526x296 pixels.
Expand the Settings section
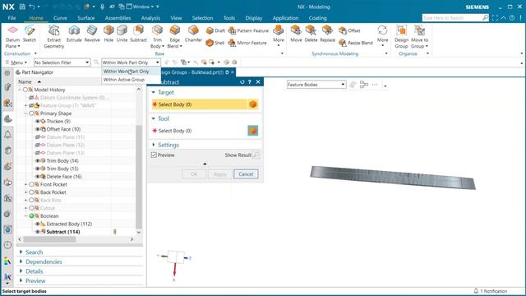pyautogui.click(x=154, y=145)
